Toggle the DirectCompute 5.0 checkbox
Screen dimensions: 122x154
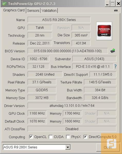85,137
